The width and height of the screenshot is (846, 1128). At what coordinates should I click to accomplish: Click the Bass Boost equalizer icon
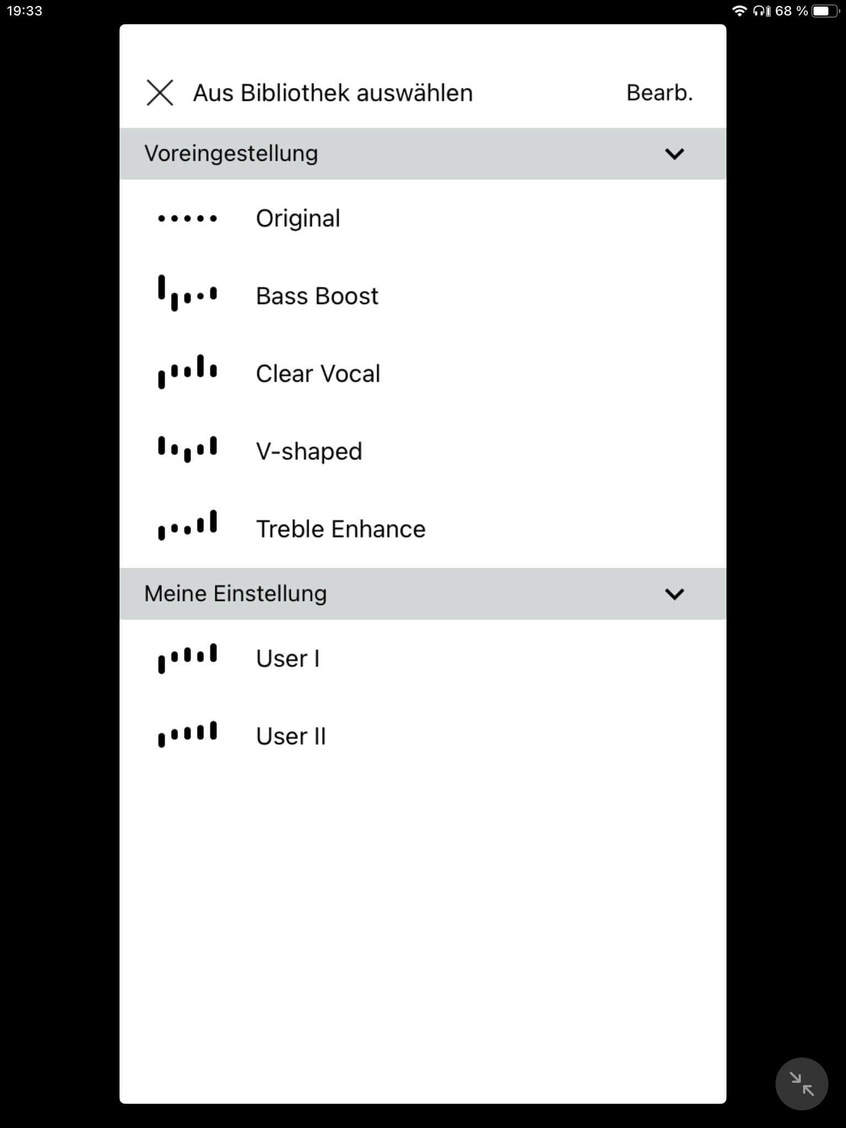(187, 294)
